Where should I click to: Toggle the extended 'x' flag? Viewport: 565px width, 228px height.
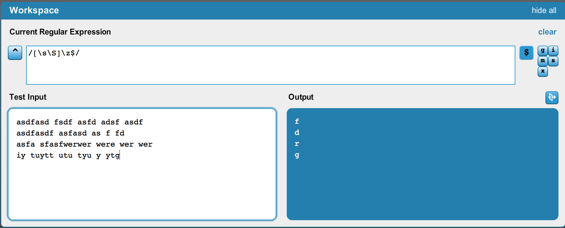542,71
